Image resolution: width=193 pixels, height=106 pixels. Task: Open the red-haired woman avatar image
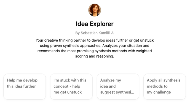(95, 10)
